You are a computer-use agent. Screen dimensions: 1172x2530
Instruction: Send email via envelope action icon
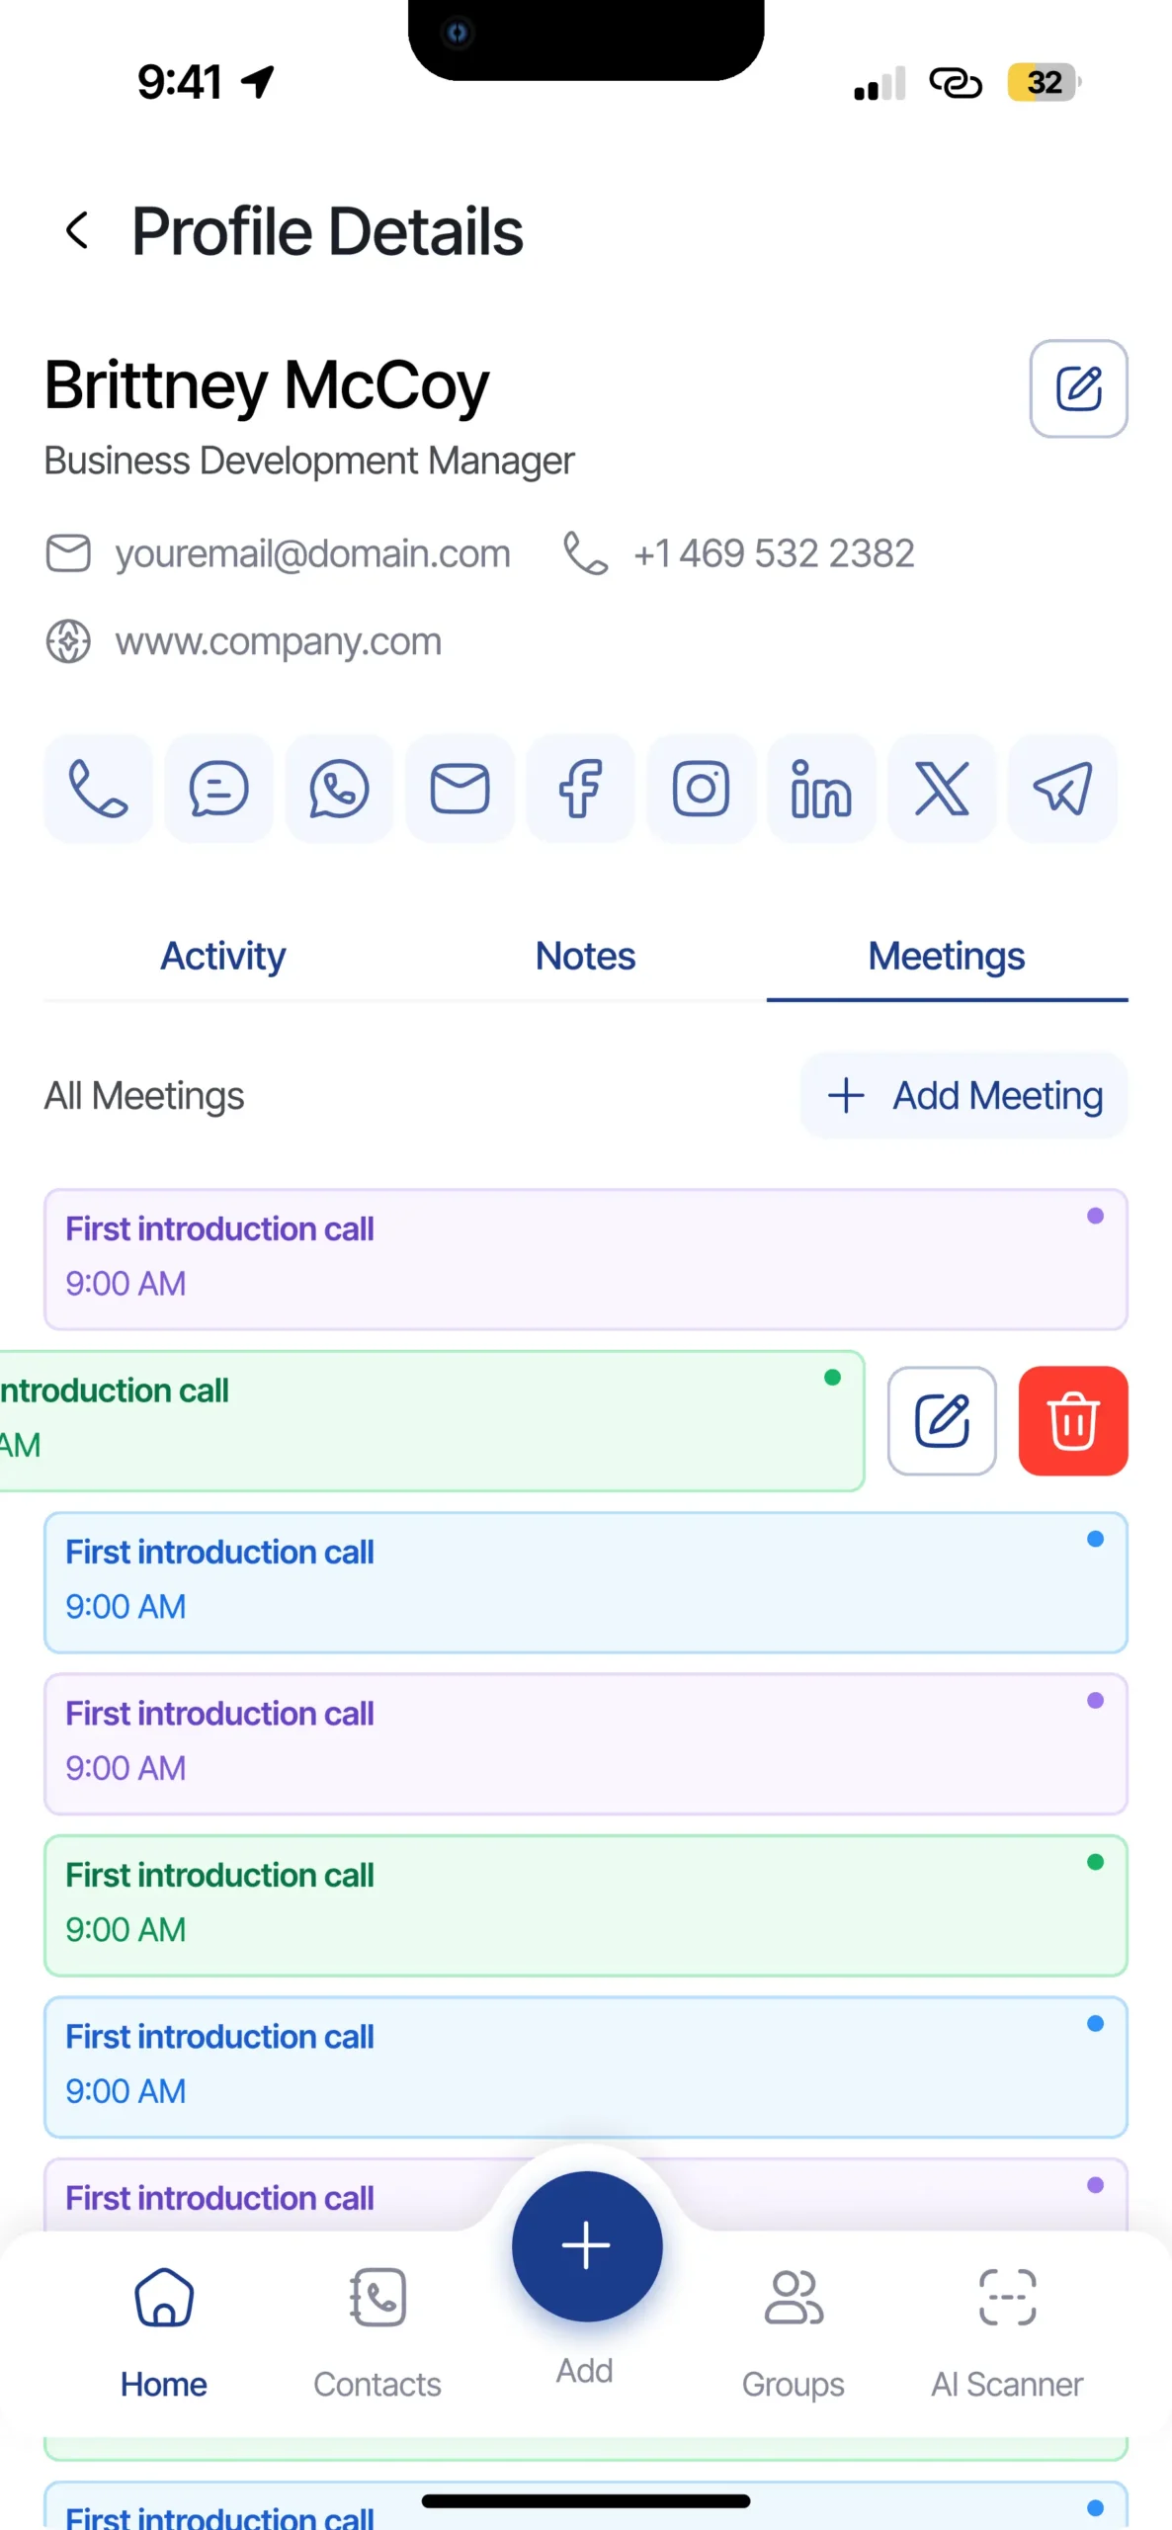tap(460, 789)
